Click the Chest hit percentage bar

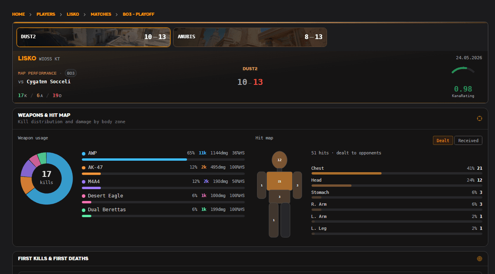[x=397, y=173]
